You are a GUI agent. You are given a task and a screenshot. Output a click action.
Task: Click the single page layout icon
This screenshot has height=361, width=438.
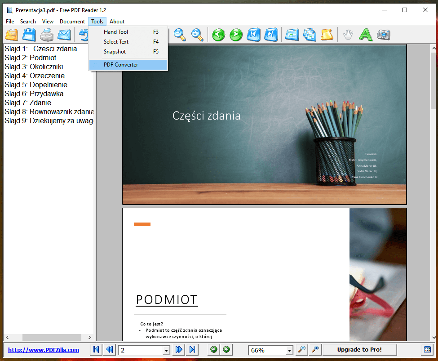292,35
